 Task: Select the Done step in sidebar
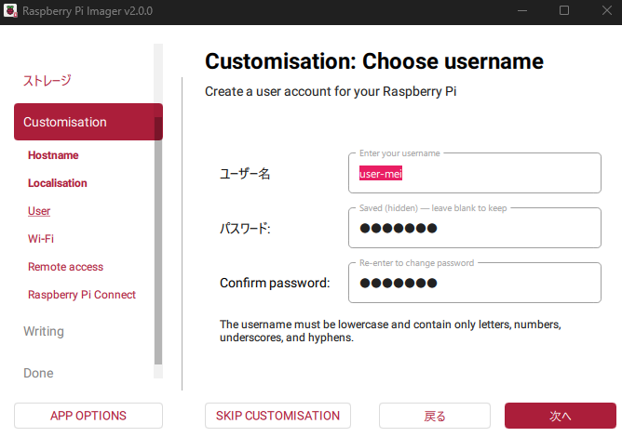coord(38,373)
